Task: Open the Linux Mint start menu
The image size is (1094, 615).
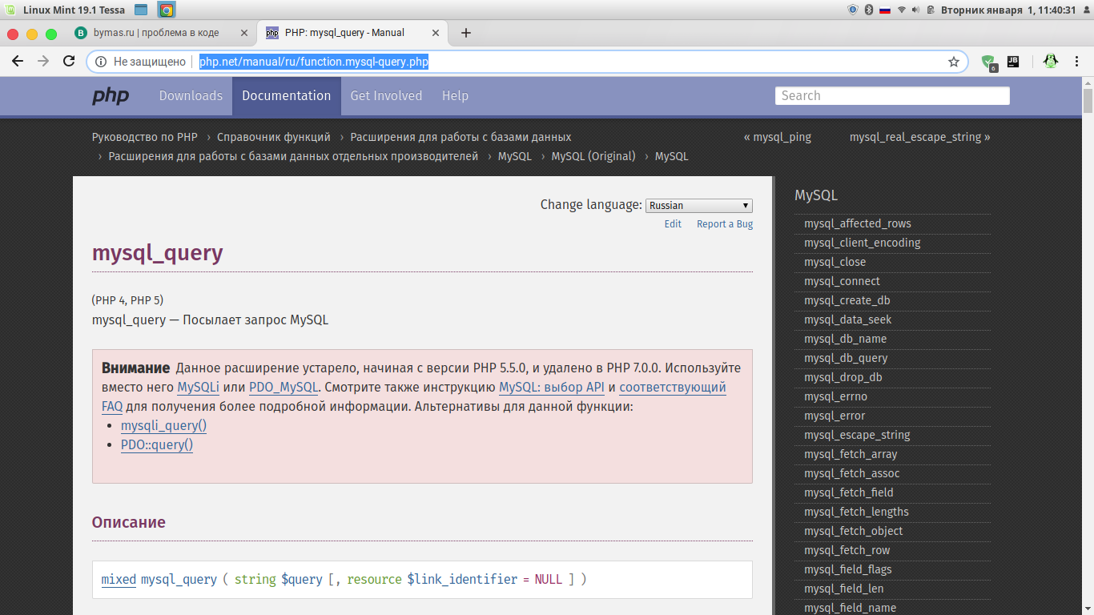Action: click(x=10, y=10)
